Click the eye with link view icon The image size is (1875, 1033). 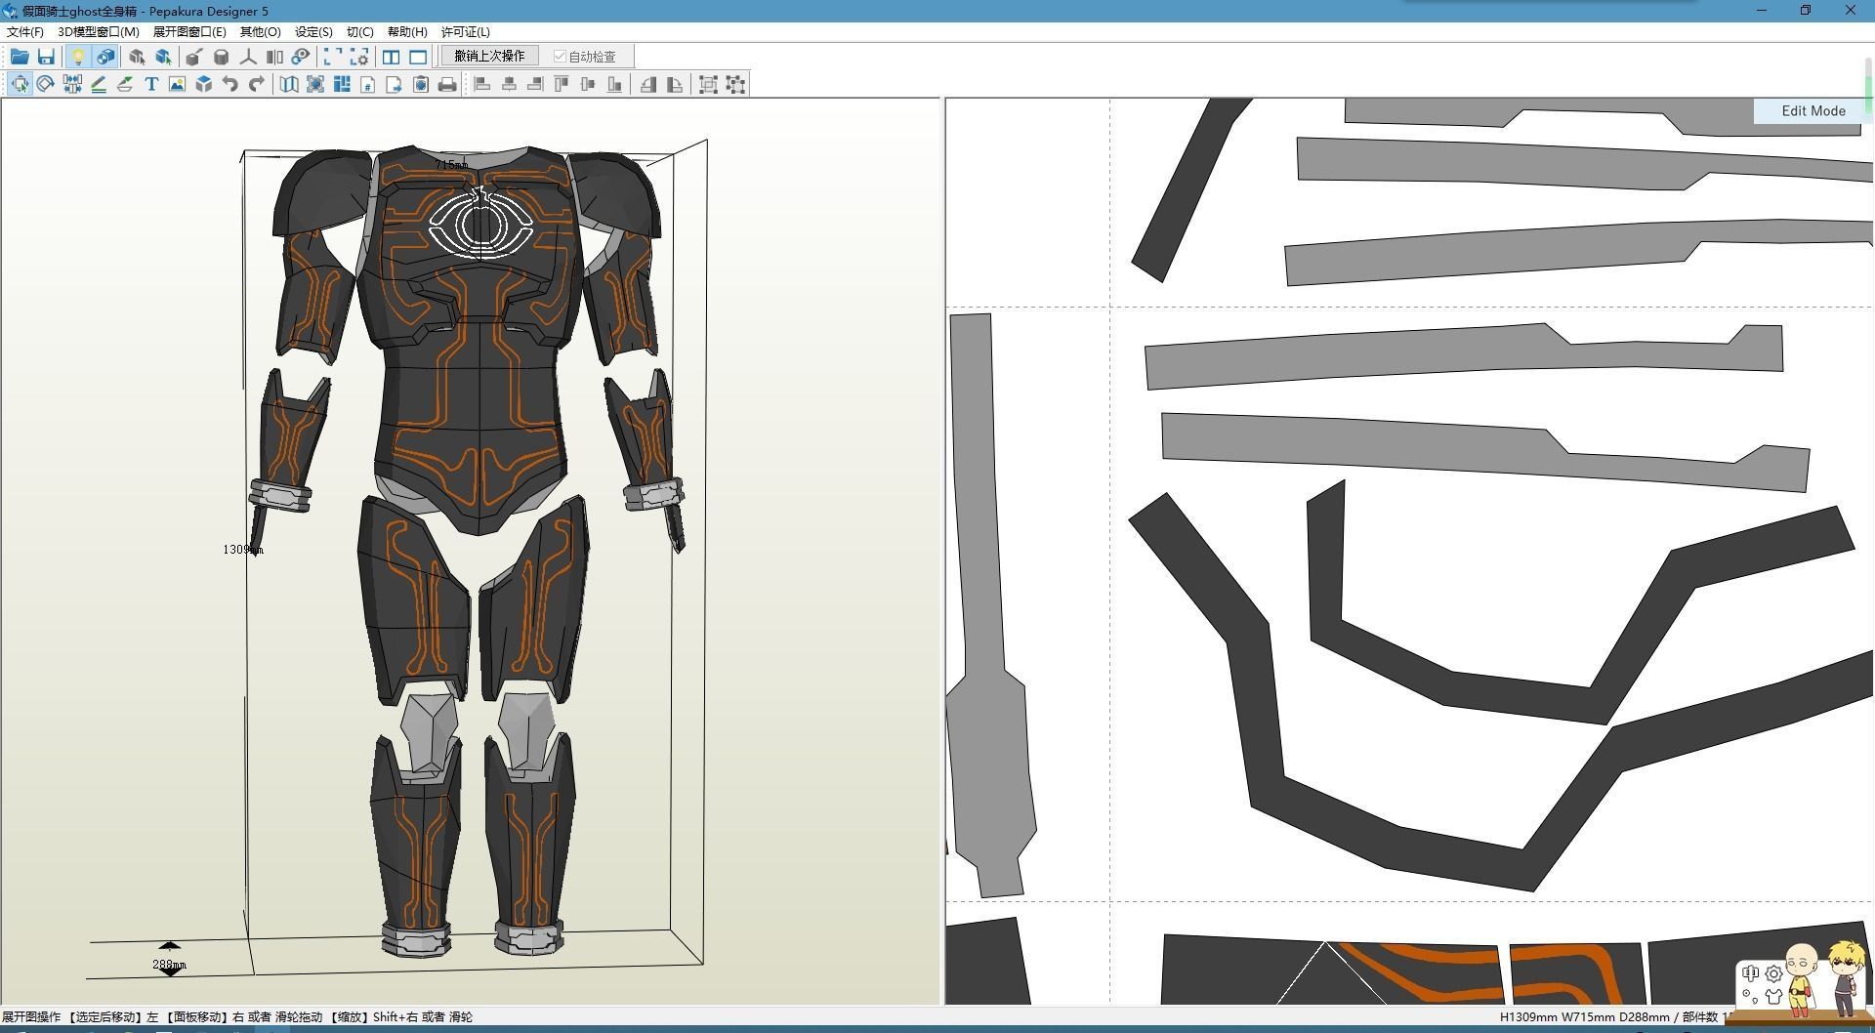[x=301, y=57]
